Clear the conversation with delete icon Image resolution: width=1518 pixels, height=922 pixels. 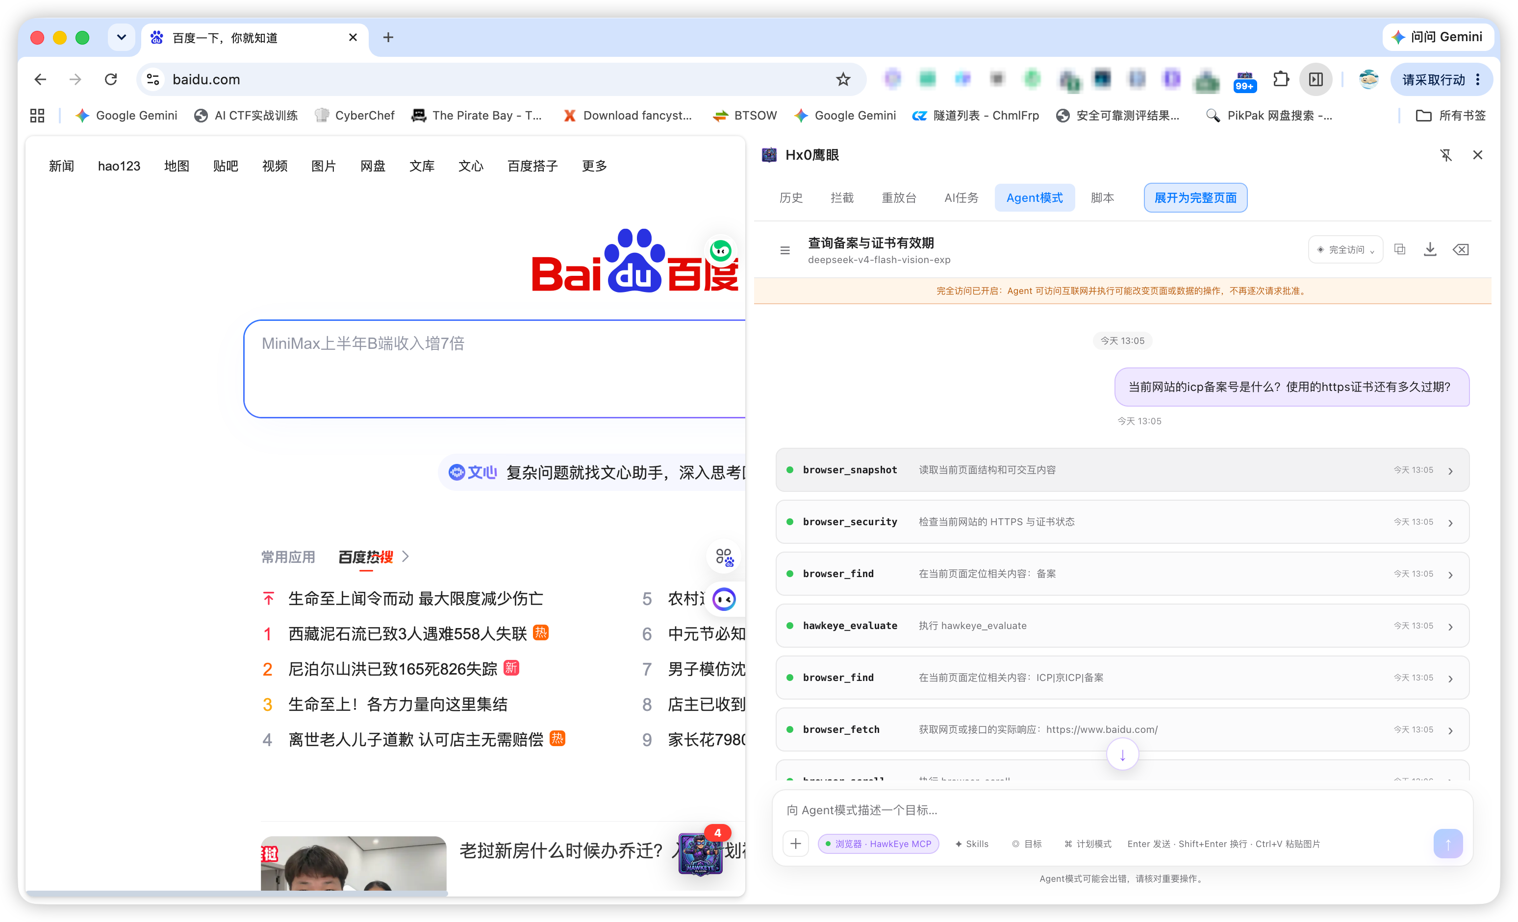pos(1461,249)
